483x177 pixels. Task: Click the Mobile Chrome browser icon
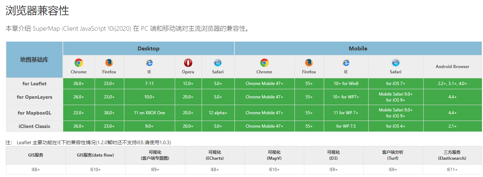click(x=264, y=63)
